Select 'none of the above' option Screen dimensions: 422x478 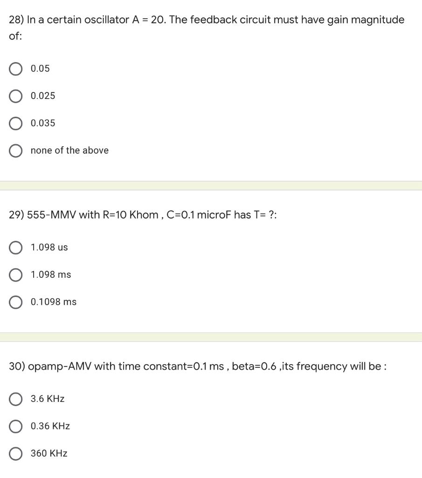(x=15, y=151)
